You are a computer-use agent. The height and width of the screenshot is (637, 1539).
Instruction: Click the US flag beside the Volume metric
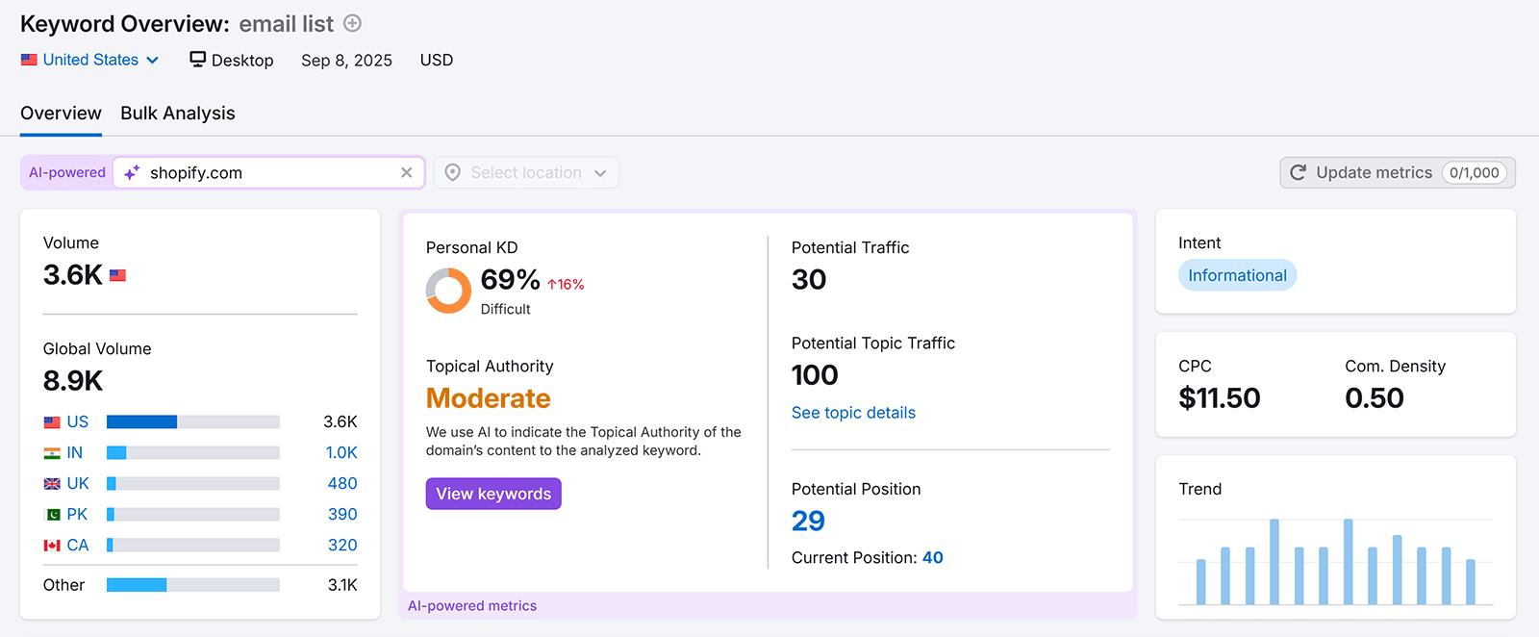117,274
